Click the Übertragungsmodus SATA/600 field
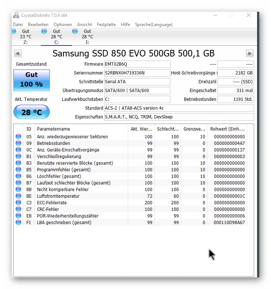Viewport: 271px width, 289px height. pyautogui.click(x=137, y=91)
